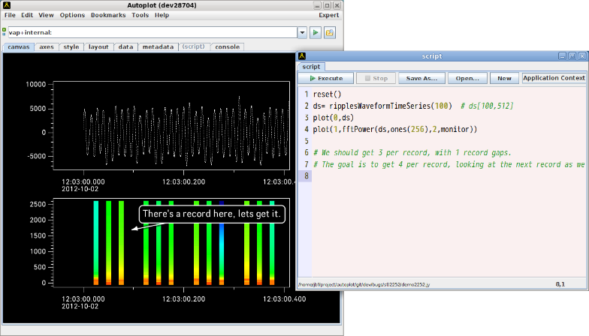
Task: Click line number 8 in editor gutter
Action: pyautogui.click(x=307, y=175)
